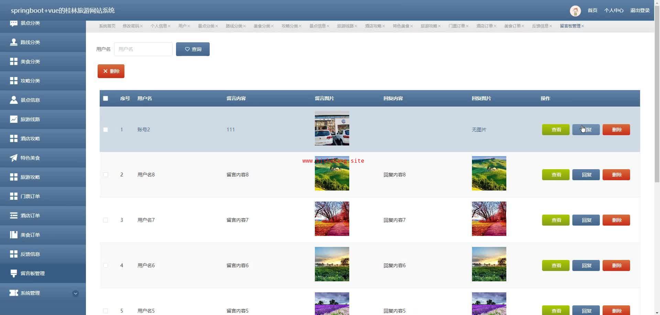Click the 留言板管理 sidebar icon

tap(14, 273)
